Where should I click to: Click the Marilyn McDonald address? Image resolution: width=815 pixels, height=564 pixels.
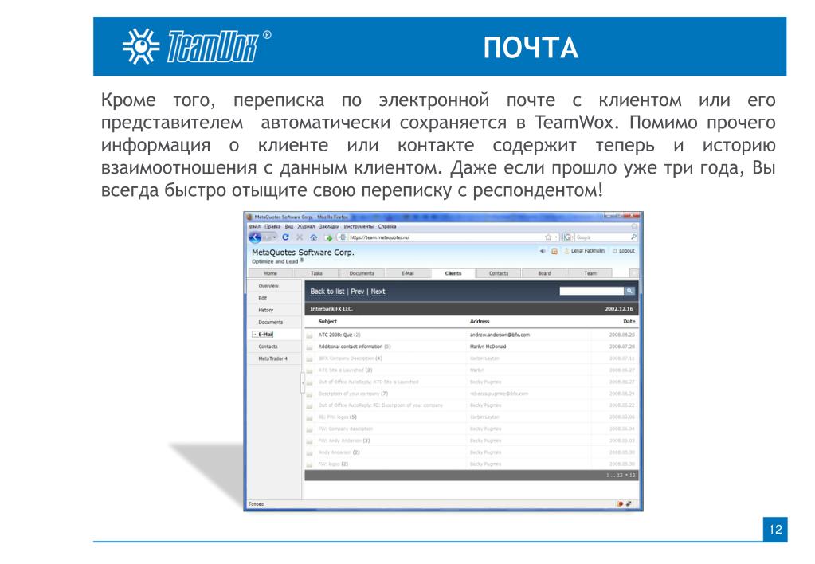[x=488, y=347]
